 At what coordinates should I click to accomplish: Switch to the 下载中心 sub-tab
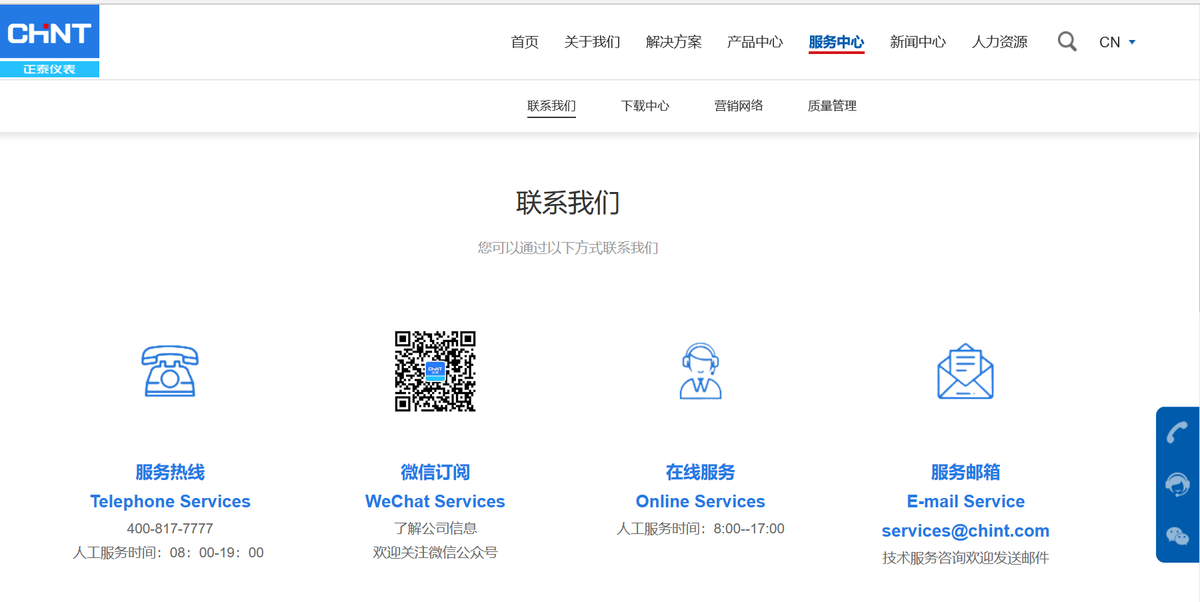pyautogui.click(x=645, y=106)
